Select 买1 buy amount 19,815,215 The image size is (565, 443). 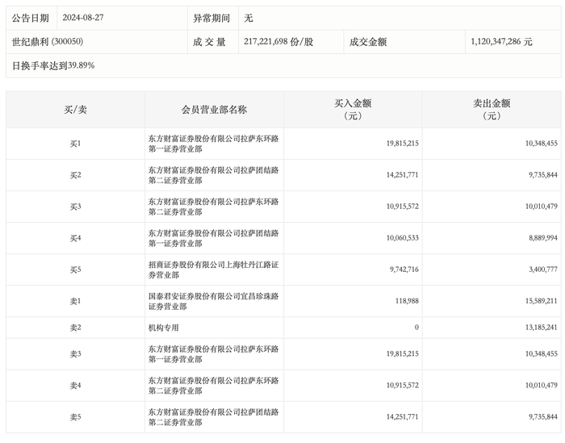(x=403, y=144)
